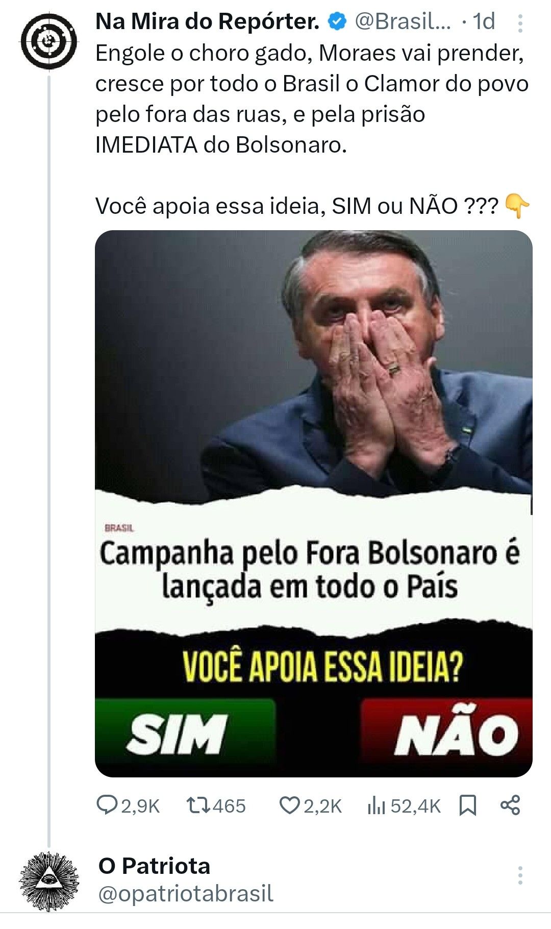
Task: Bookmark this tweet
Action: point(468,806)
